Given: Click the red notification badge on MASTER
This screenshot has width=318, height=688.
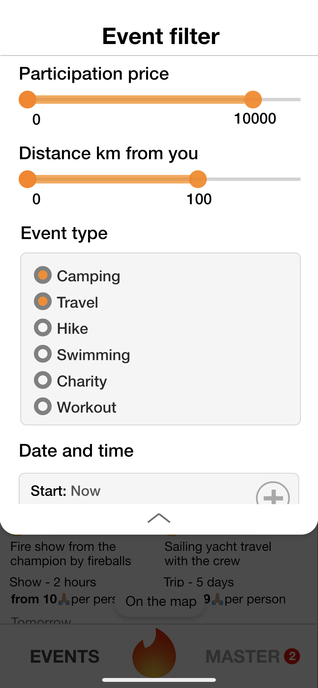Looking at the screenshot, I should pos(292,656).
